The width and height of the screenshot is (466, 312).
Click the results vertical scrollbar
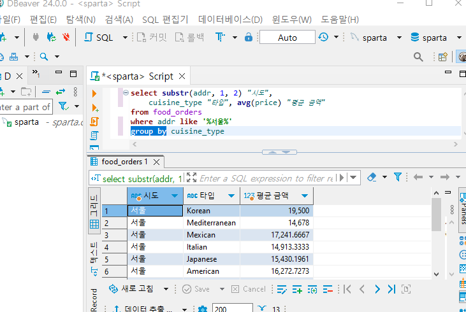436,234
